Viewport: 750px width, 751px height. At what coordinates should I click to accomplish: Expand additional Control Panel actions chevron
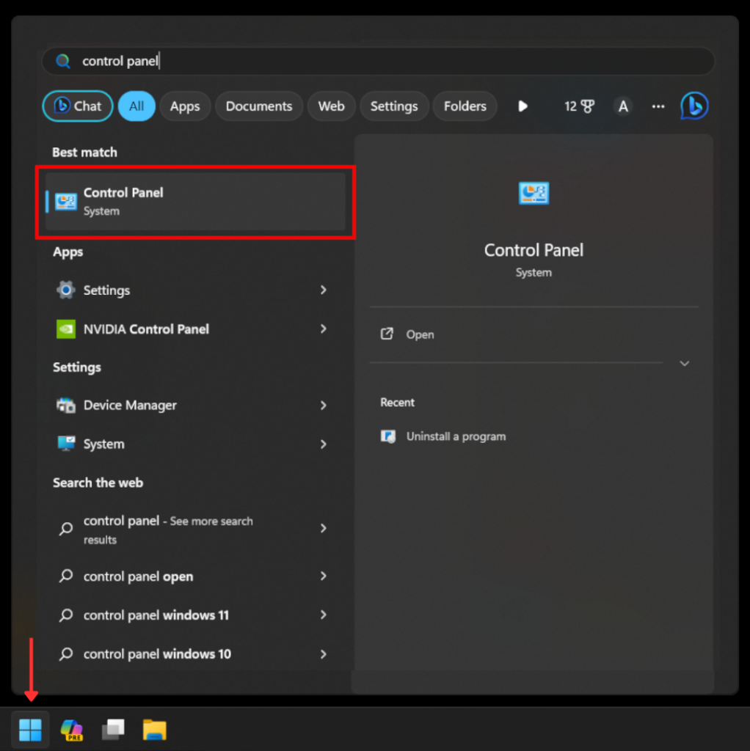point(683,363)
